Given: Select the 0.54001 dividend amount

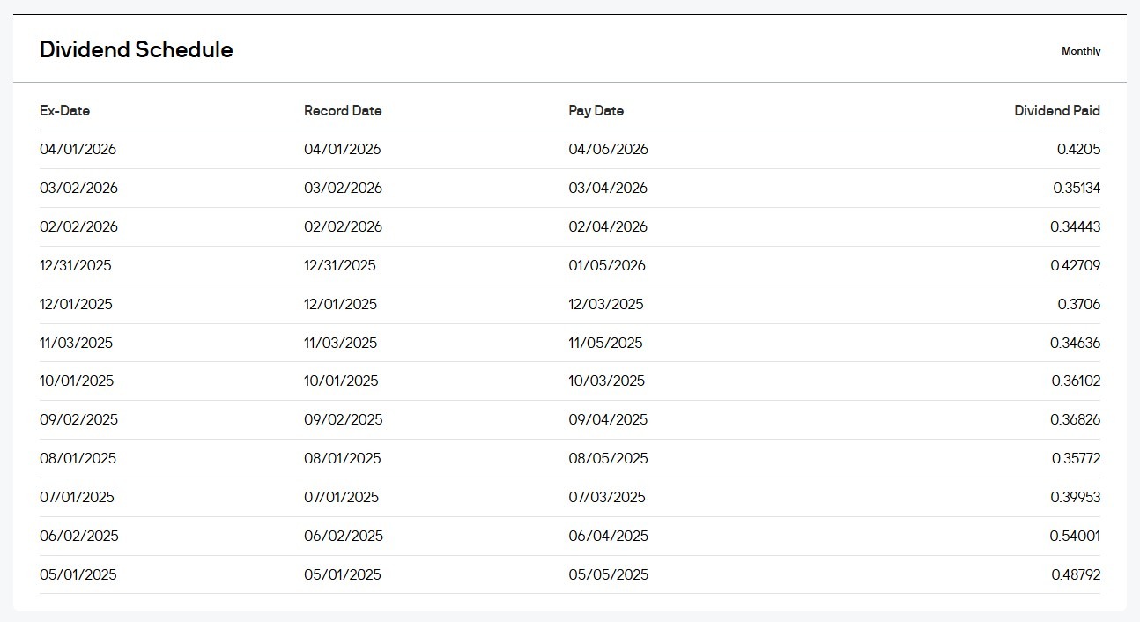Looking at the screenshot, I should [1075, 537].
